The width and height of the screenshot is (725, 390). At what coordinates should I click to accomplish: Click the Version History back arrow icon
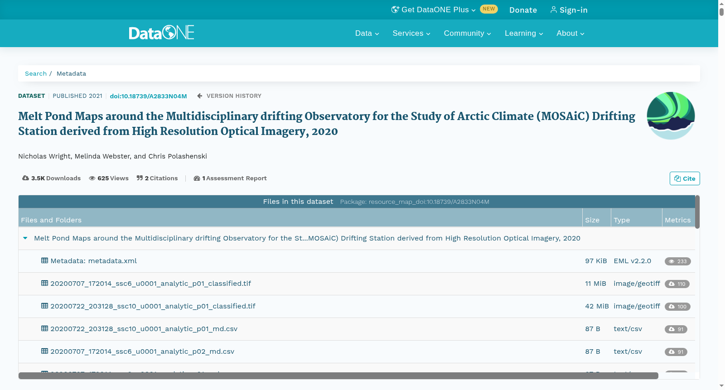pos(199,96)
